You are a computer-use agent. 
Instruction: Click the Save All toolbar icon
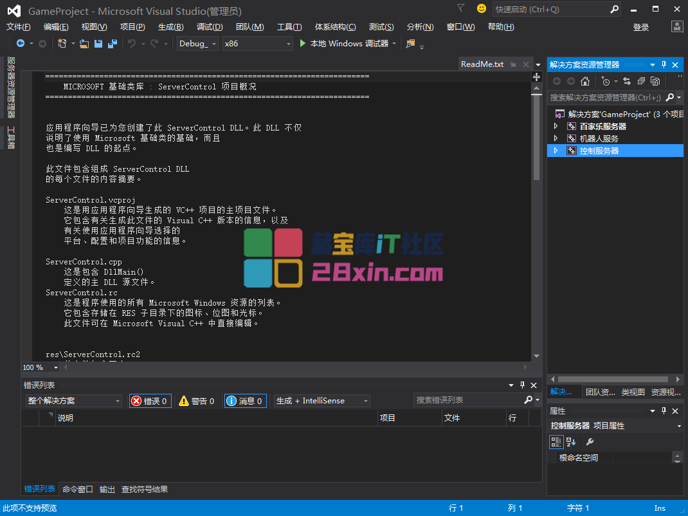[113, 44]
